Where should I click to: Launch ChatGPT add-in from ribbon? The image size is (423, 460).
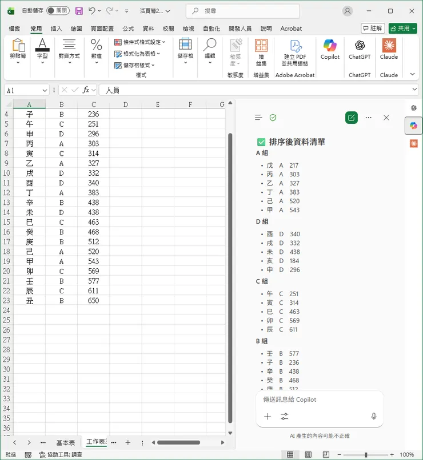(360, 49)
